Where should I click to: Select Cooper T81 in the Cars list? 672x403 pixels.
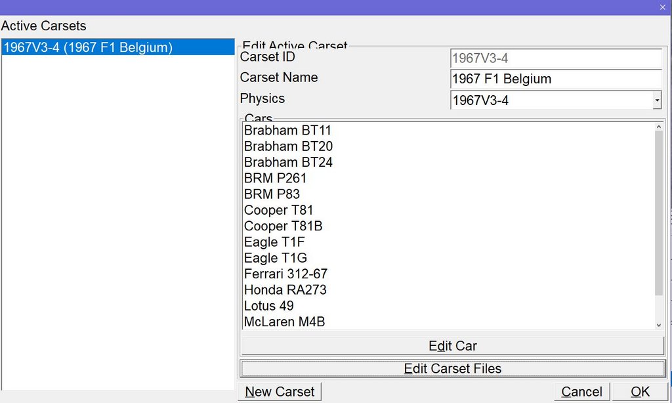pos(448,210)
